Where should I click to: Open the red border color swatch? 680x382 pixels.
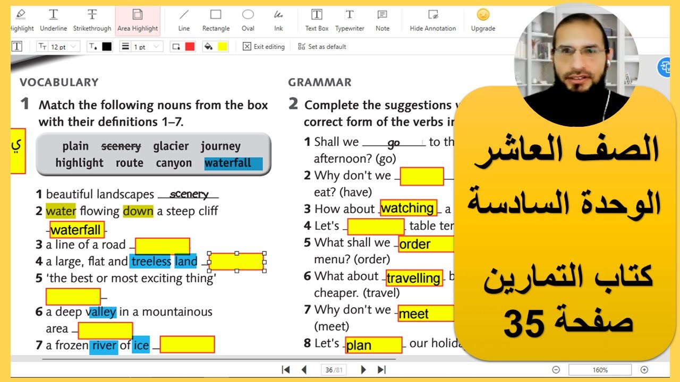pyautogui.click(x=190, y=47)
